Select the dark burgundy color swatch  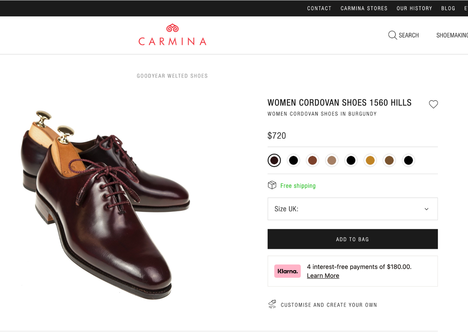point(274,160)
